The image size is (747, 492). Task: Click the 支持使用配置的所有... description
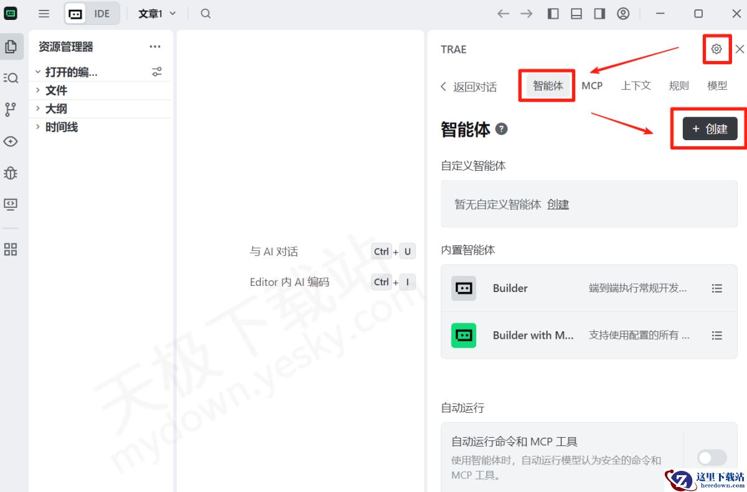click(639, 335)
